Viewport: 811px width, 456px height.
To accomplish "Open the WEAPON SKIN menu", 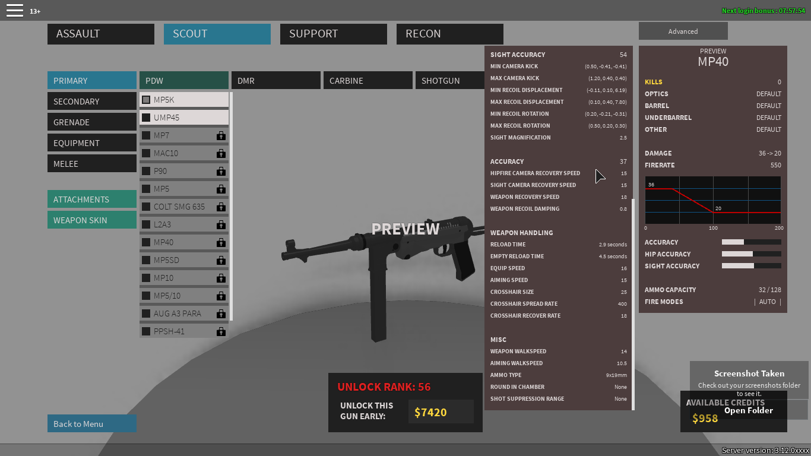I will (92, 220).
